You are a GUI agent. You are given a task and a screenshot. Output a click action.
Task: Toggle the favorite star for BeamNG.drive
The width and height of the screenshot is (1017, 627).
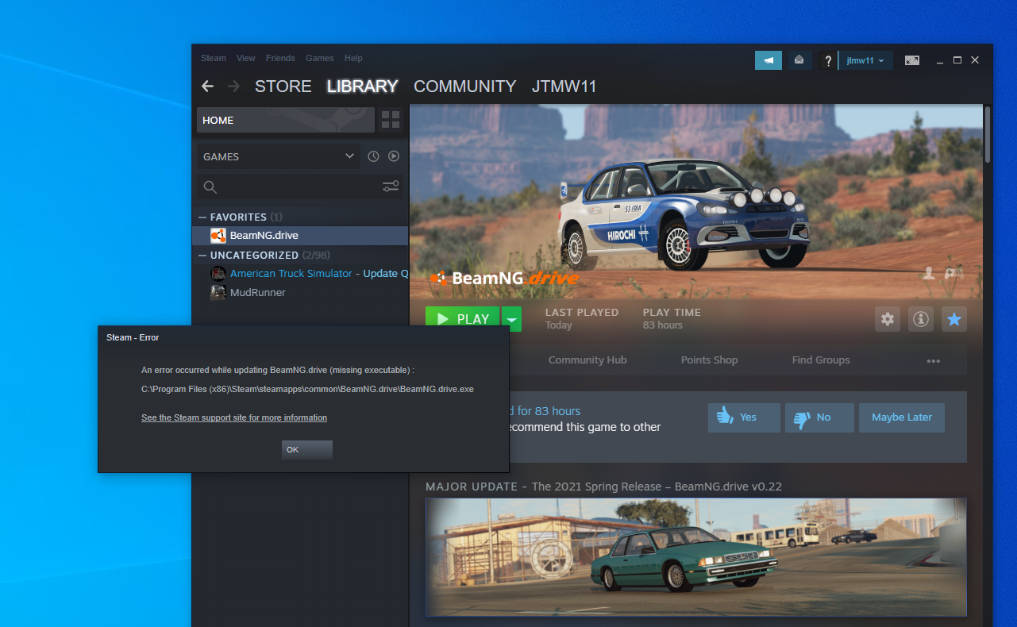point(954,319)
